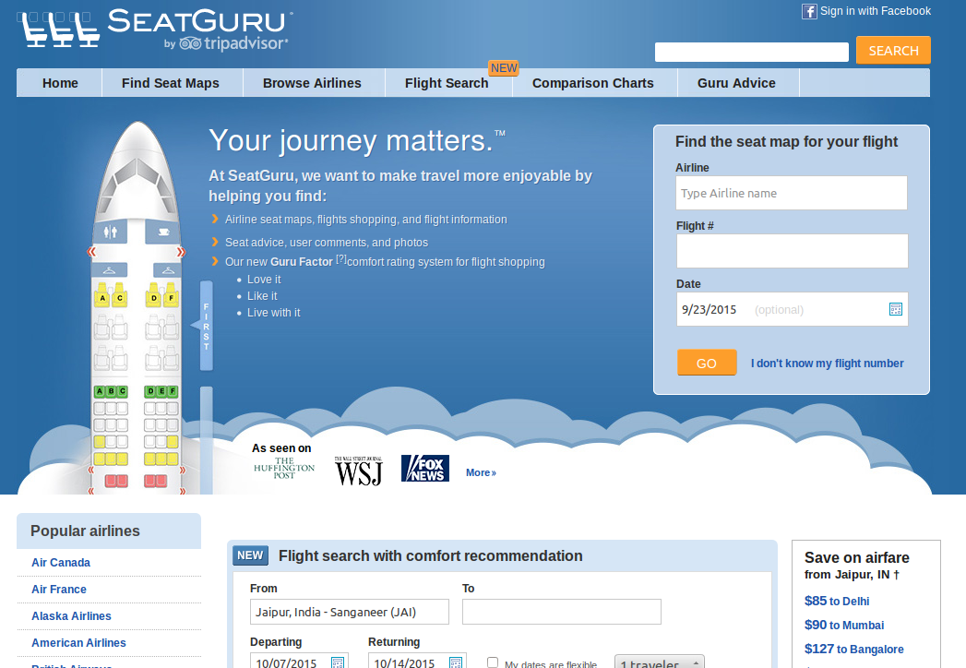Click the Flight # input field

(x=792, y=251)
